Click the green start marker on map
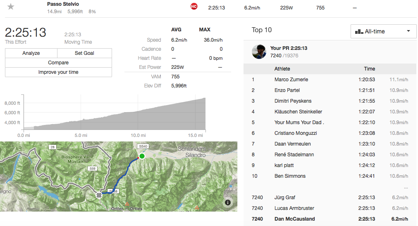This screenshot has width=418, height=226. 142,156
